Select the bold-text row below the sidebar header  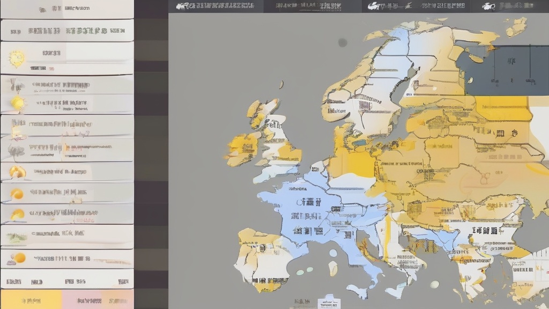[x=67, y=31]
